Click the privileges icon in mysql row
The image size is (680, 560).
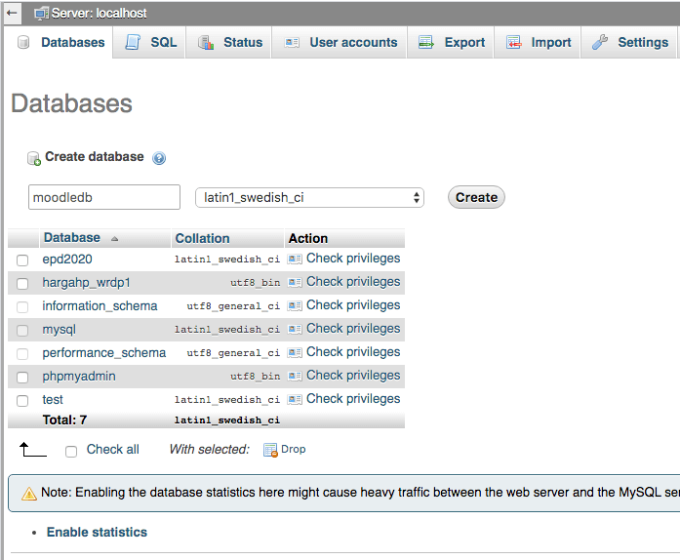[295, 329]
